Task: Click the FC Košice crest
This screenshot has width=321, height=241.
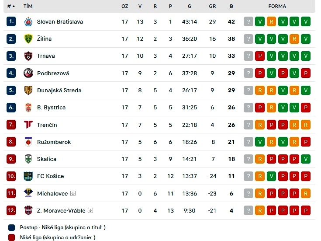Action: point(28,176)
